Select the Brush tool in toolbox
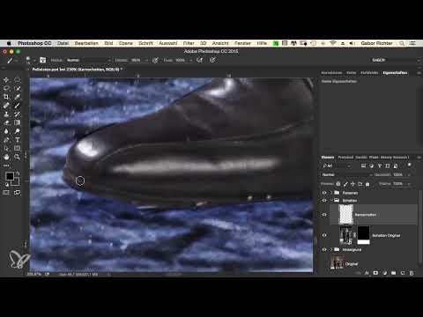 point(18,106)
